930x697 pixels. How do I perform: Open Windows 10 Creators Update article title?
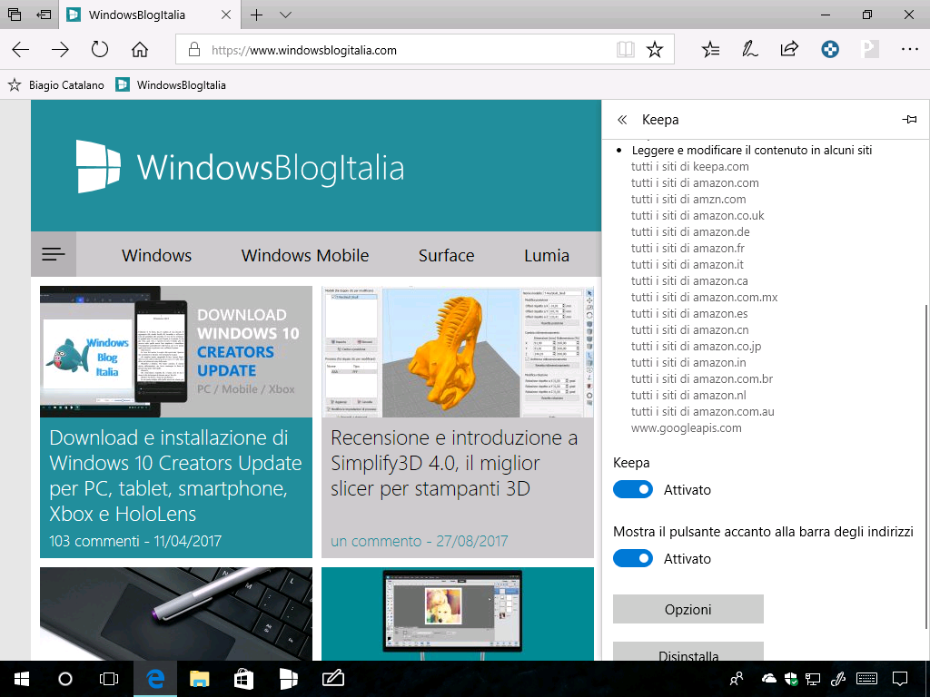pos(175,476)
